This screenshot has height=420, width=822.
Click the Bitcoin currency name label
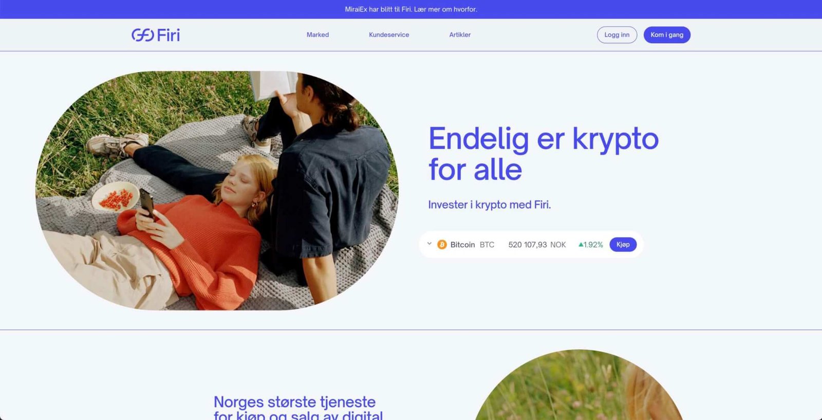(x=462, y=245)
